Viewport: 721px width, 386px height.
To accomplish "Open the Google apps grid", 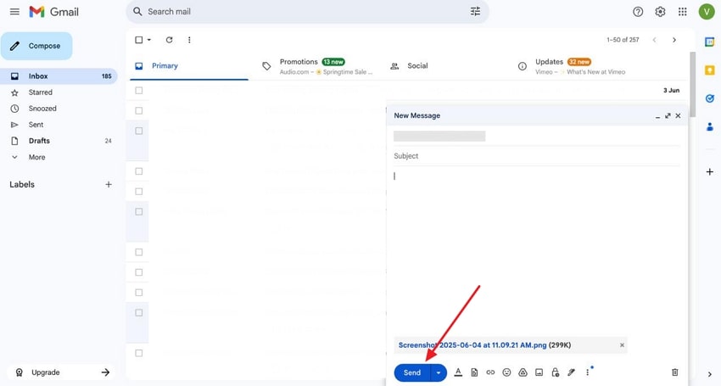I will coord(683,12).
